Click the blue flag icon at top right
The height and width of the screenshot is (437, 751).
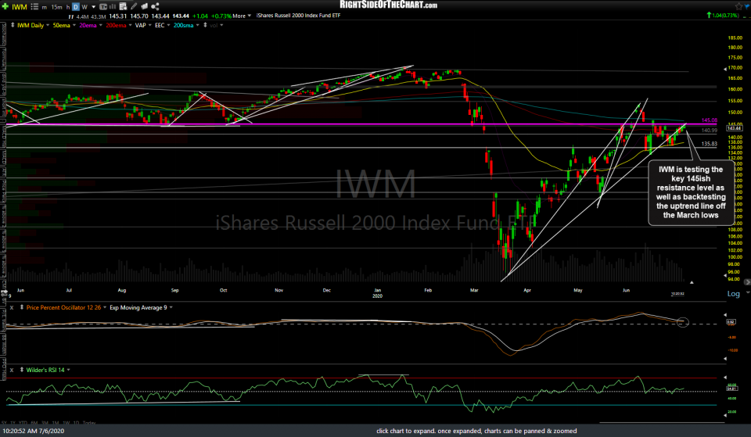click(x=748, y=7)
